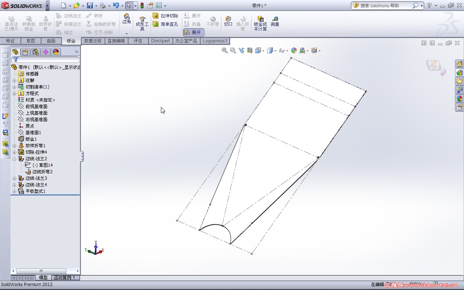Click the 测量 (measure) tool

coord(275,21)
